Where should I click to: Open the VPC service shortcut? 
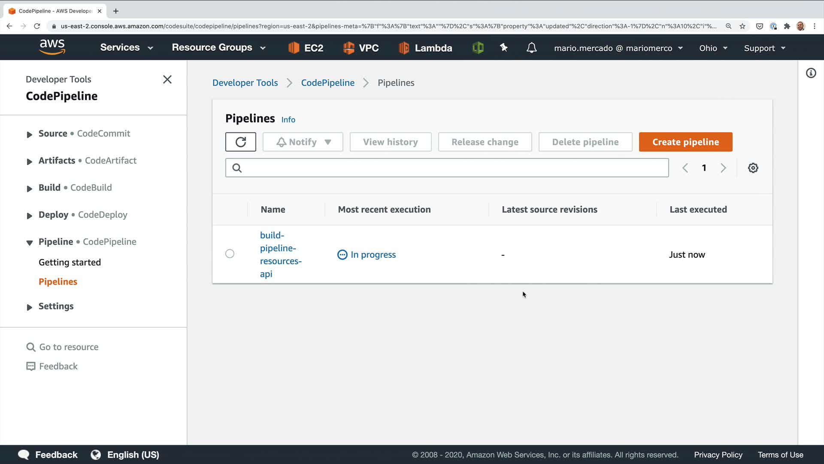[360, 48]
